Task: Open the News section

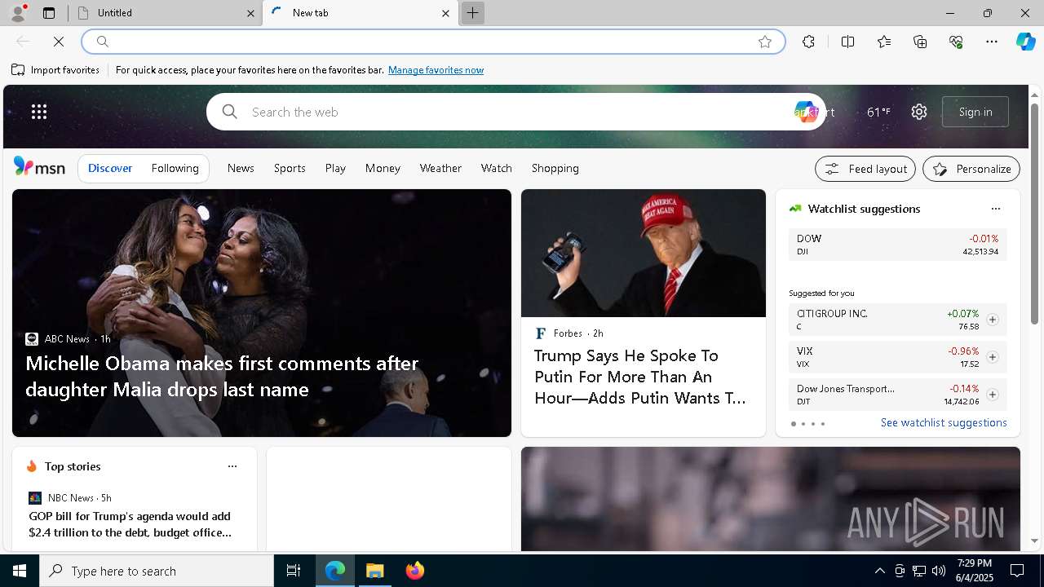Action: point(241,168)
